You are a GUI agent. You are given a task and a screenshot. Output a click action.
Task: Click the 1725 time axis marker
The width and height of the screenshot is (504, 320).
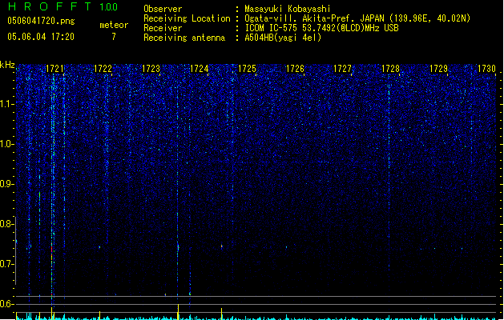coord(247,69)
